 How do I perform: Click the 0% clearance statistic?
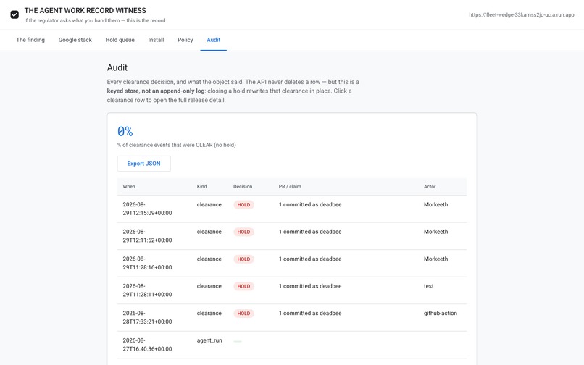125,132
